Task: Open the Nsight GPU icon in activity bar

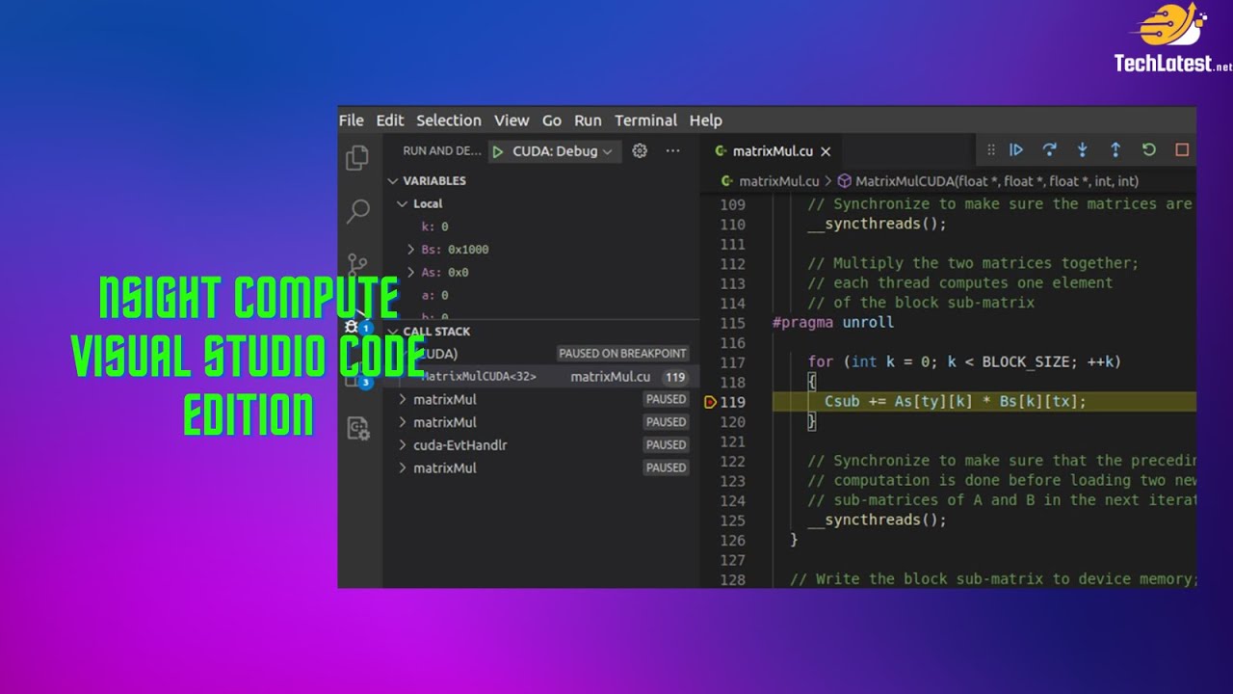Action: pyautogui.click(x=358, y=428)
